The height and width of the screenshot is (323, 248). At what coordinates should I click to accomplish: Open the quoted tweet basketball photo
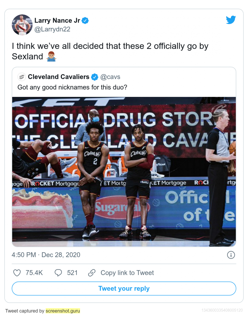coord(124,172)
